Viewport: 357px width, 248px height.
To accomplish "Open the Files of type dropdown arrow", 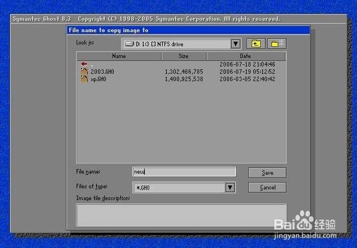I will [230, 188].
